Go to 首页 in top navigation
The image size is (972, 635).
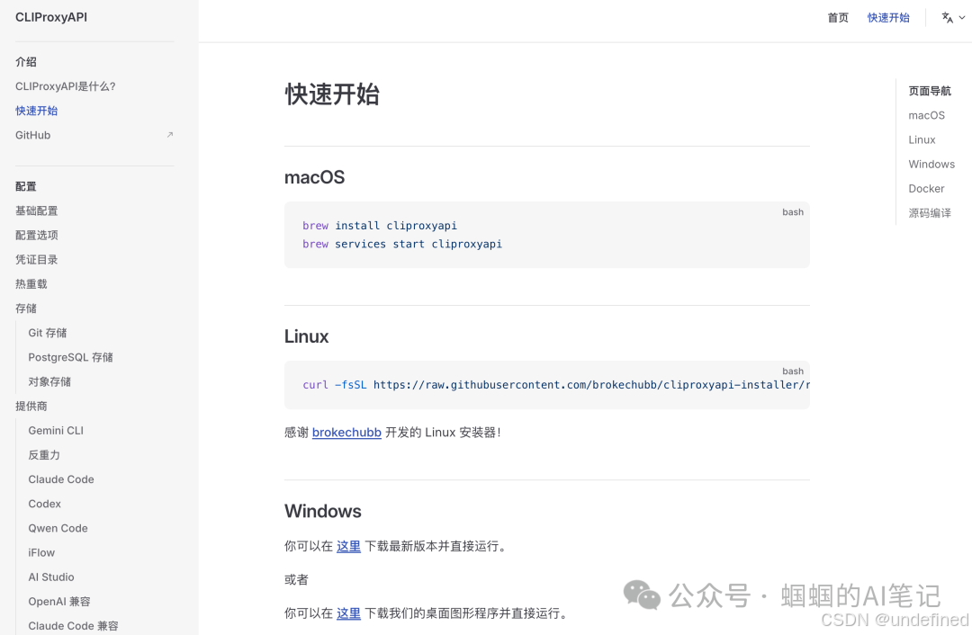[x=838, y=17]
